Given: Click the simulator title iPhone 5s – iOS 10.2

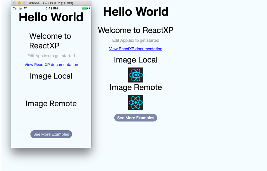Looking at the screenshot, I should tap(51, 3).
